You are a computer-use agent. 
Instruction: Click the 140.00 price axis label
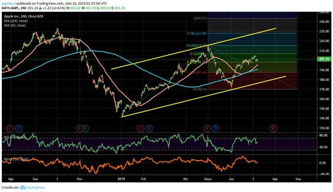(x=324, y=118)
